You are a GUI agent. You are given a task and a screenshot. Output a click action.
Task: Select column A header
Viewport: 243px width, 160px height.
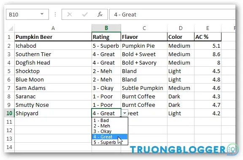(x=53, y=28)
